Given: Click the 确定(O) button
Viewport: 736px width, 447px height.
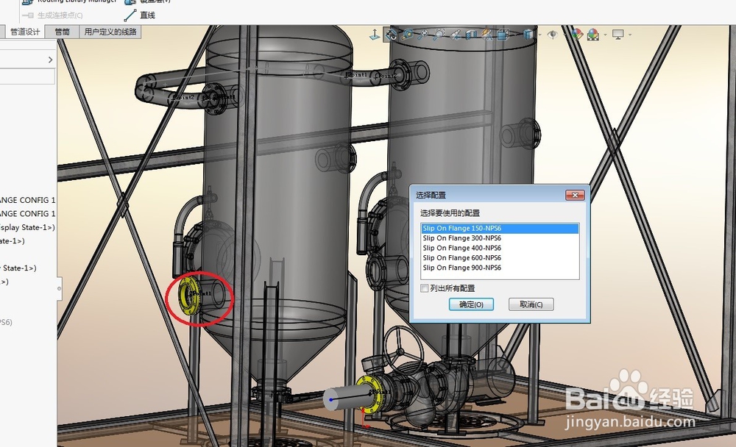Looking at the screenshot, I should 471,304.
